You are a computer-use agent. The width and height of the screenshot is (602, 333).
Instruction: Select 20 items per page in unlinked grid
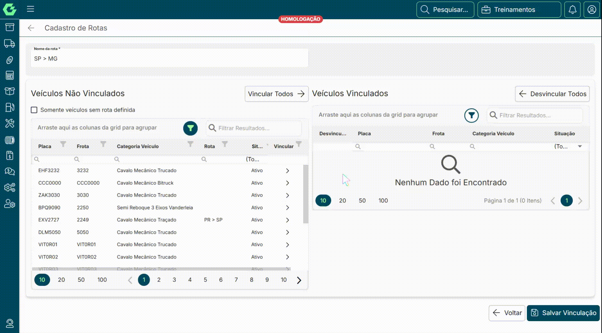pyautogui.click(x=61, y=280)
